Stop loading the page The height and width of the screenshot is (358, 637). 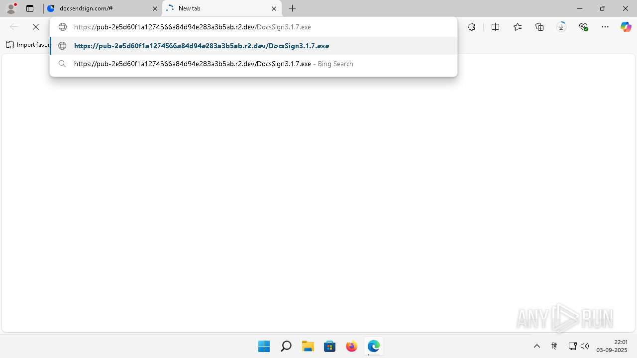point(36,27)
